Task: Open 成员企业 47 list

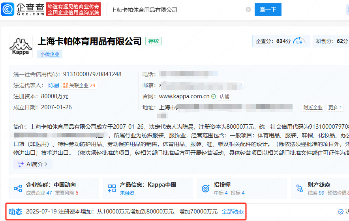Action: [x=39, y=193]
